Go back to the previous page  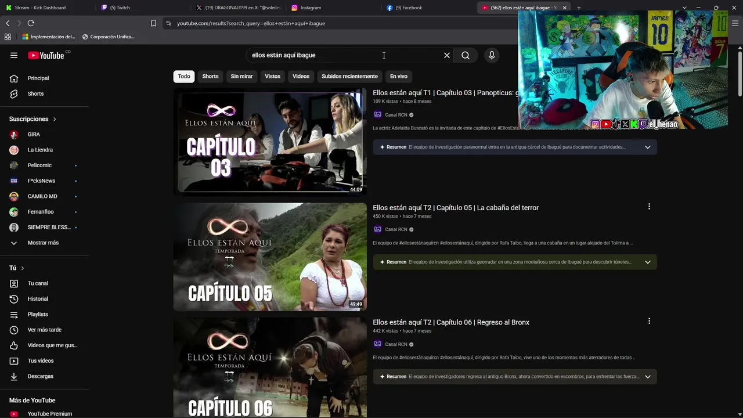8,23
